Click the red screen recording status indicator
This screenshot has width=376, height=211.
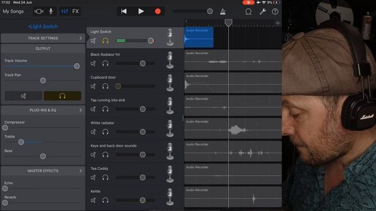pyautogui.click(x=249, y=2)
